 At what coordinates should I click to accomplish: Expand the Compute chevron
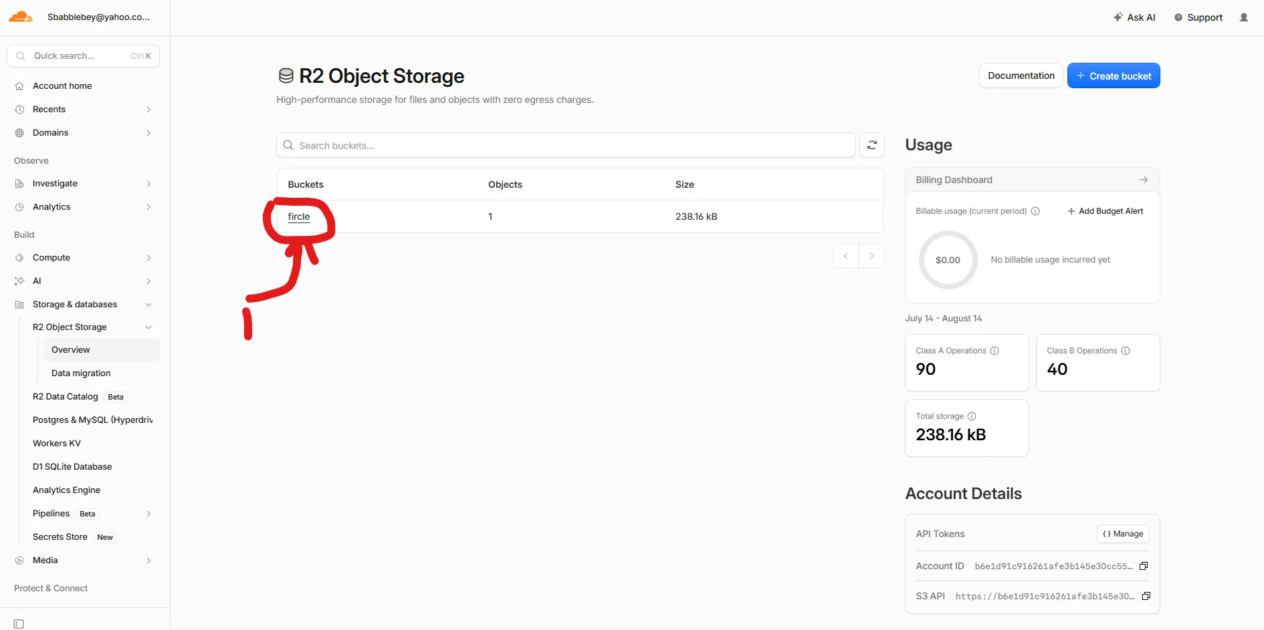pos(148,258)
